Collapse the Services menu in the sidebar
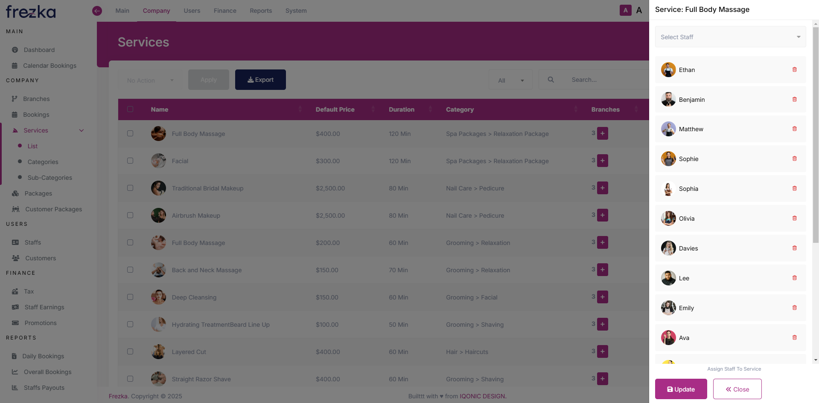Viewport: 819px width, 403px height. click(x=81, y=130)
